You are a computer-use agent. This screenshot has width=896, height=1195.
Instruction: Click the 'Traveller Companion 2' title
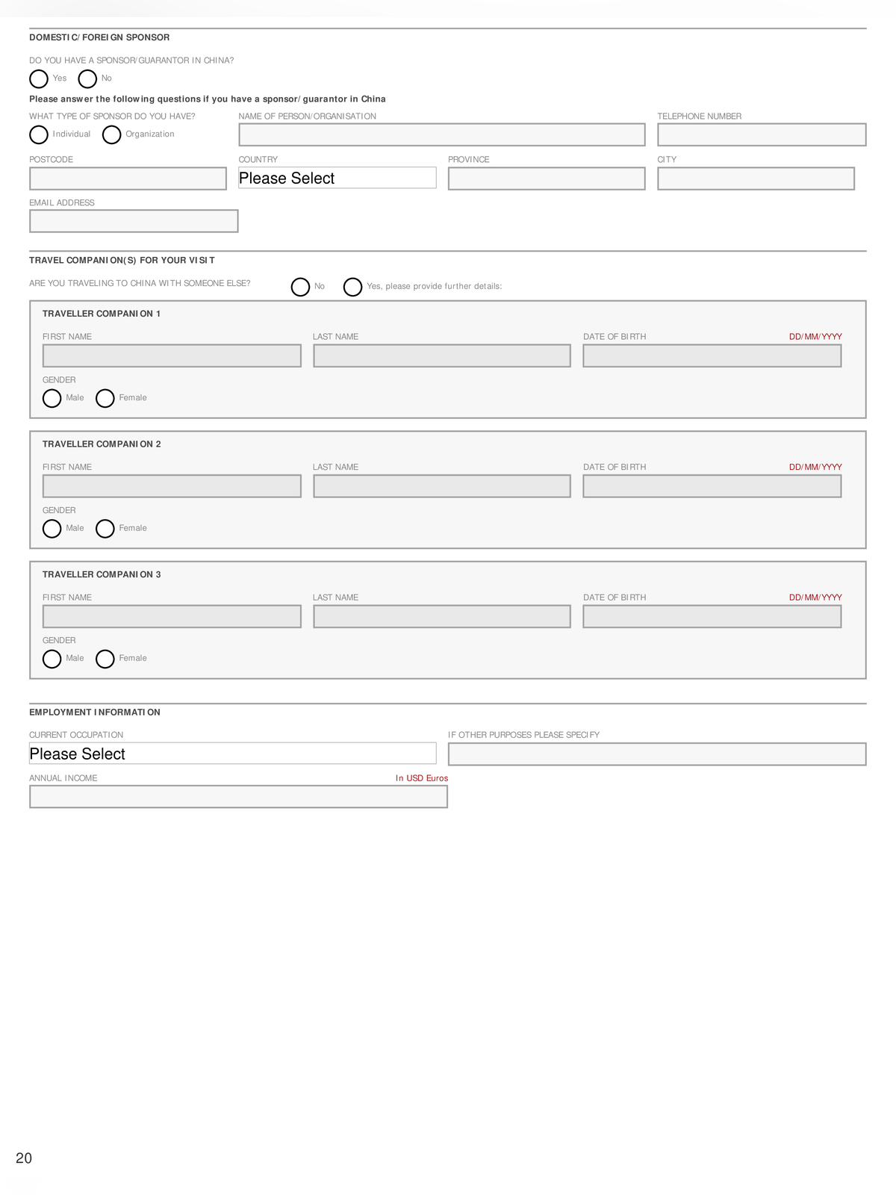(102, 444)
